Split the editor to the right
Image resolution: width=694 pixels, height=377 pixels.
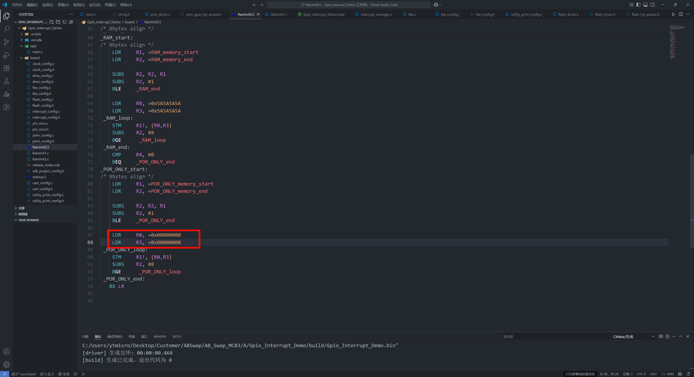point(680,15)
